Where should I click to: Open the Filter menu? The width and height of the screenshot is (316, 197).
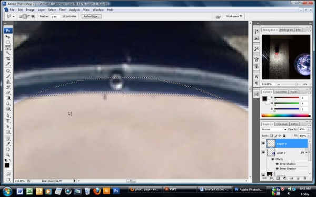(x=62, y=9)
